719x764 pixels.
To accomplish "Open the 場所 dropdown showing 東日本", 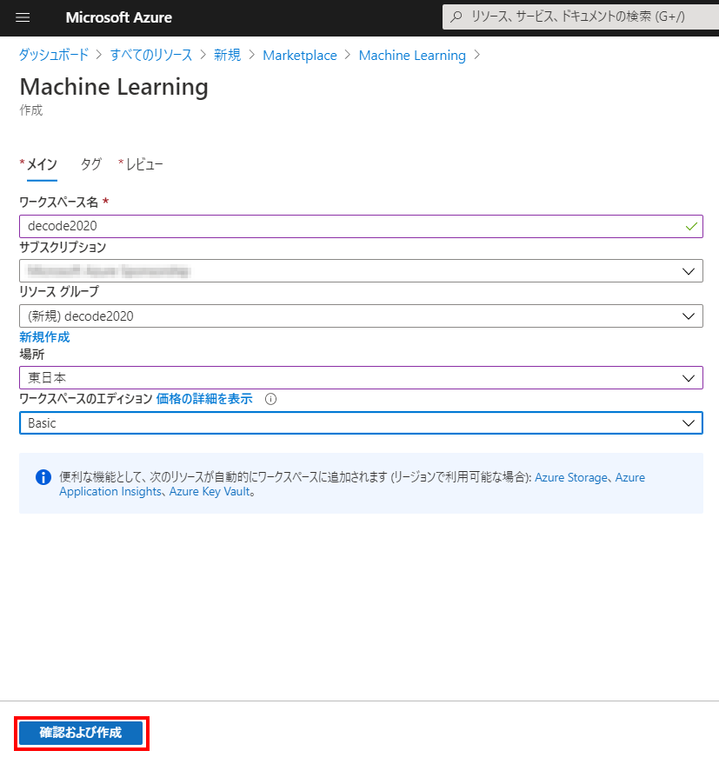I will point(361,378).
